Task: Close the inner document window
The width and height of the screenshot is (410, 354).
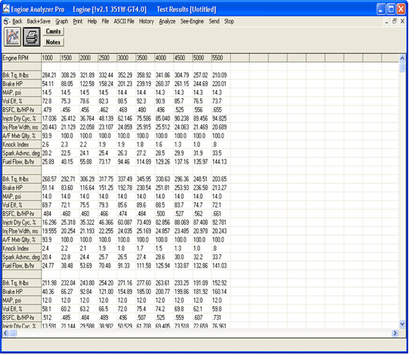Action: pyautogui.click(x=403, y=22)
